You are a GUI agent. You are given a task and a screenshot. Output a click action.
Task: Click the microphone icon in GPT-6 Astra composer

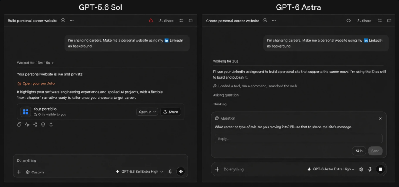click(x=370, y=169)
